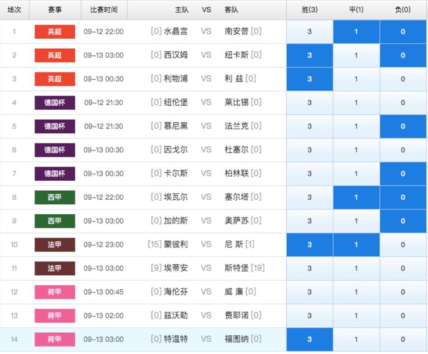Image resolution: width=428 pixels, height=354 pixels.
Task: Click the 西甲 league tag in row 8
Action: pyautogui.click(x=55, y=197)
